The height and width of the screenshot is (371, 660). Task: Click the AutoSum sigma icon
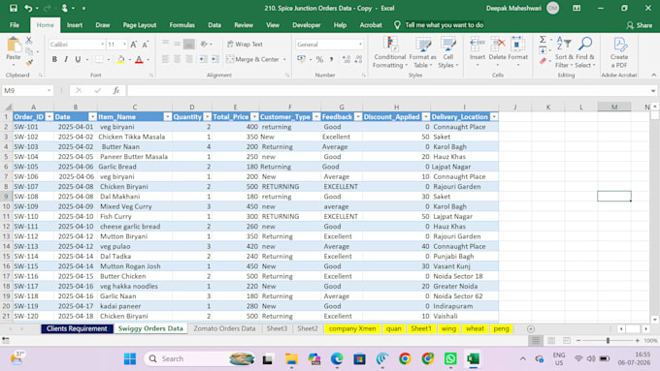click(543, 40)
